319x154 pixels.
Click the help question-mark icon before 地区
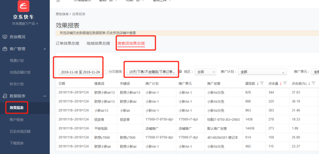pyautogui.click(x=180, y=72)
